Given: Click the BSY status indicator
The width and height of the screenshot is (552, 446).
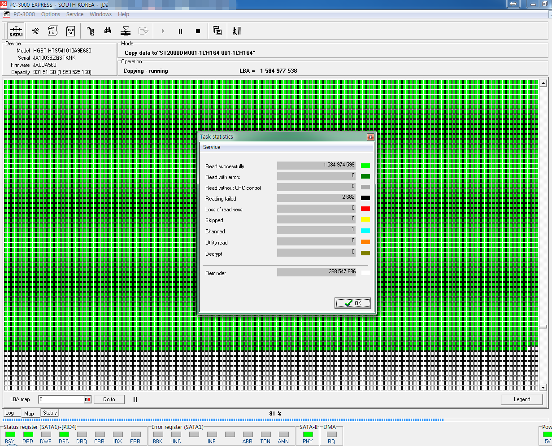Looking at the screenshot, I should coord(10,434).
